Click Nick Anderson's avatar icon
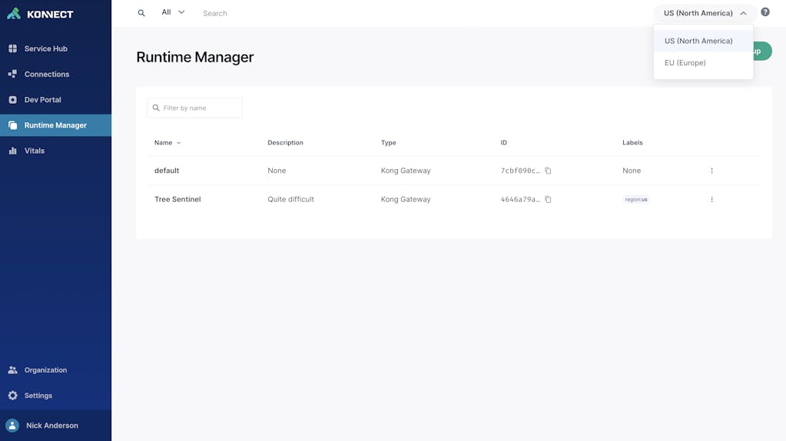This screenshot has height=441, width=786. coord(12,426)
